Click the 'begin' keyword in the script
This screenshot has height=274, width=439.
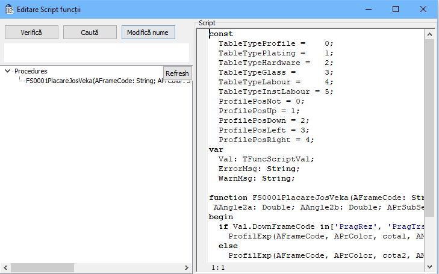pyautogui.click(x=221, y=217)
